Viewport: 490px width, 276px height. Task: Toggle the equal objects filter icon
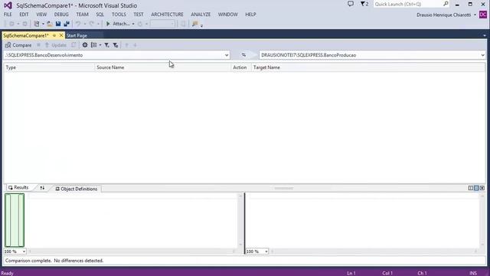click(107, 45)
